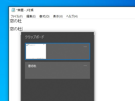Click the *無題 - メモ帳 window title
135x101 pixels.
[25, 10]
